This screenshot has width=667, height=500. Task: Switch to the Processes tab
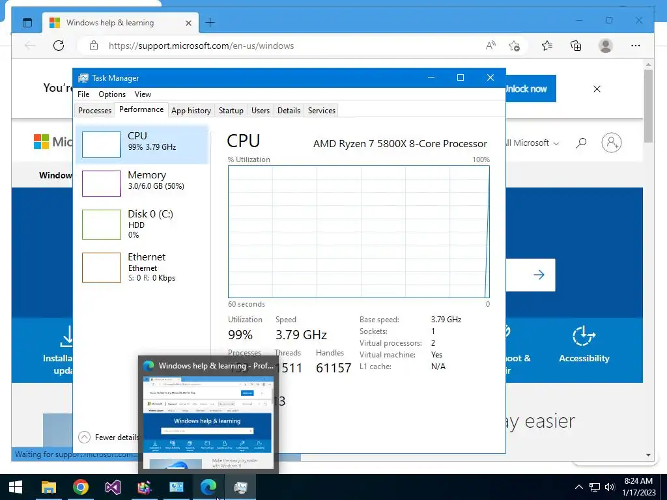pos(94,111)
